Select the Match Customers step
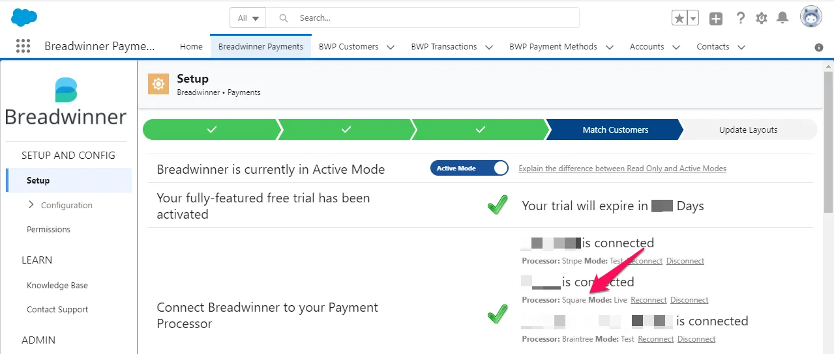This screenshot has height=354, width=834. click(x=615, y=129)
